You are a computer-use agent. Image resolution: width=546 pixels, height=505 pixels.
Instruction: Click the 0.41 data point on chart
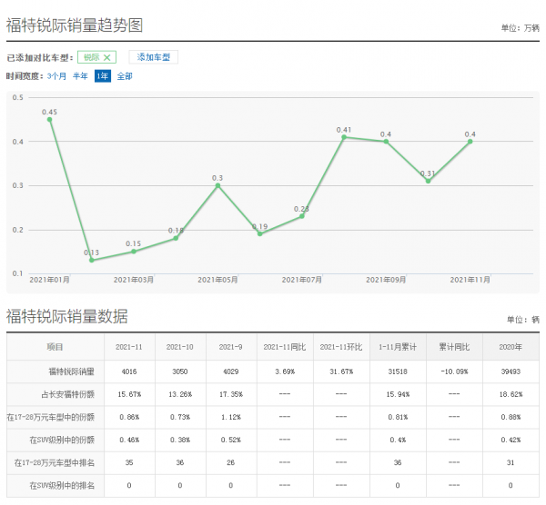coord(344,137)
